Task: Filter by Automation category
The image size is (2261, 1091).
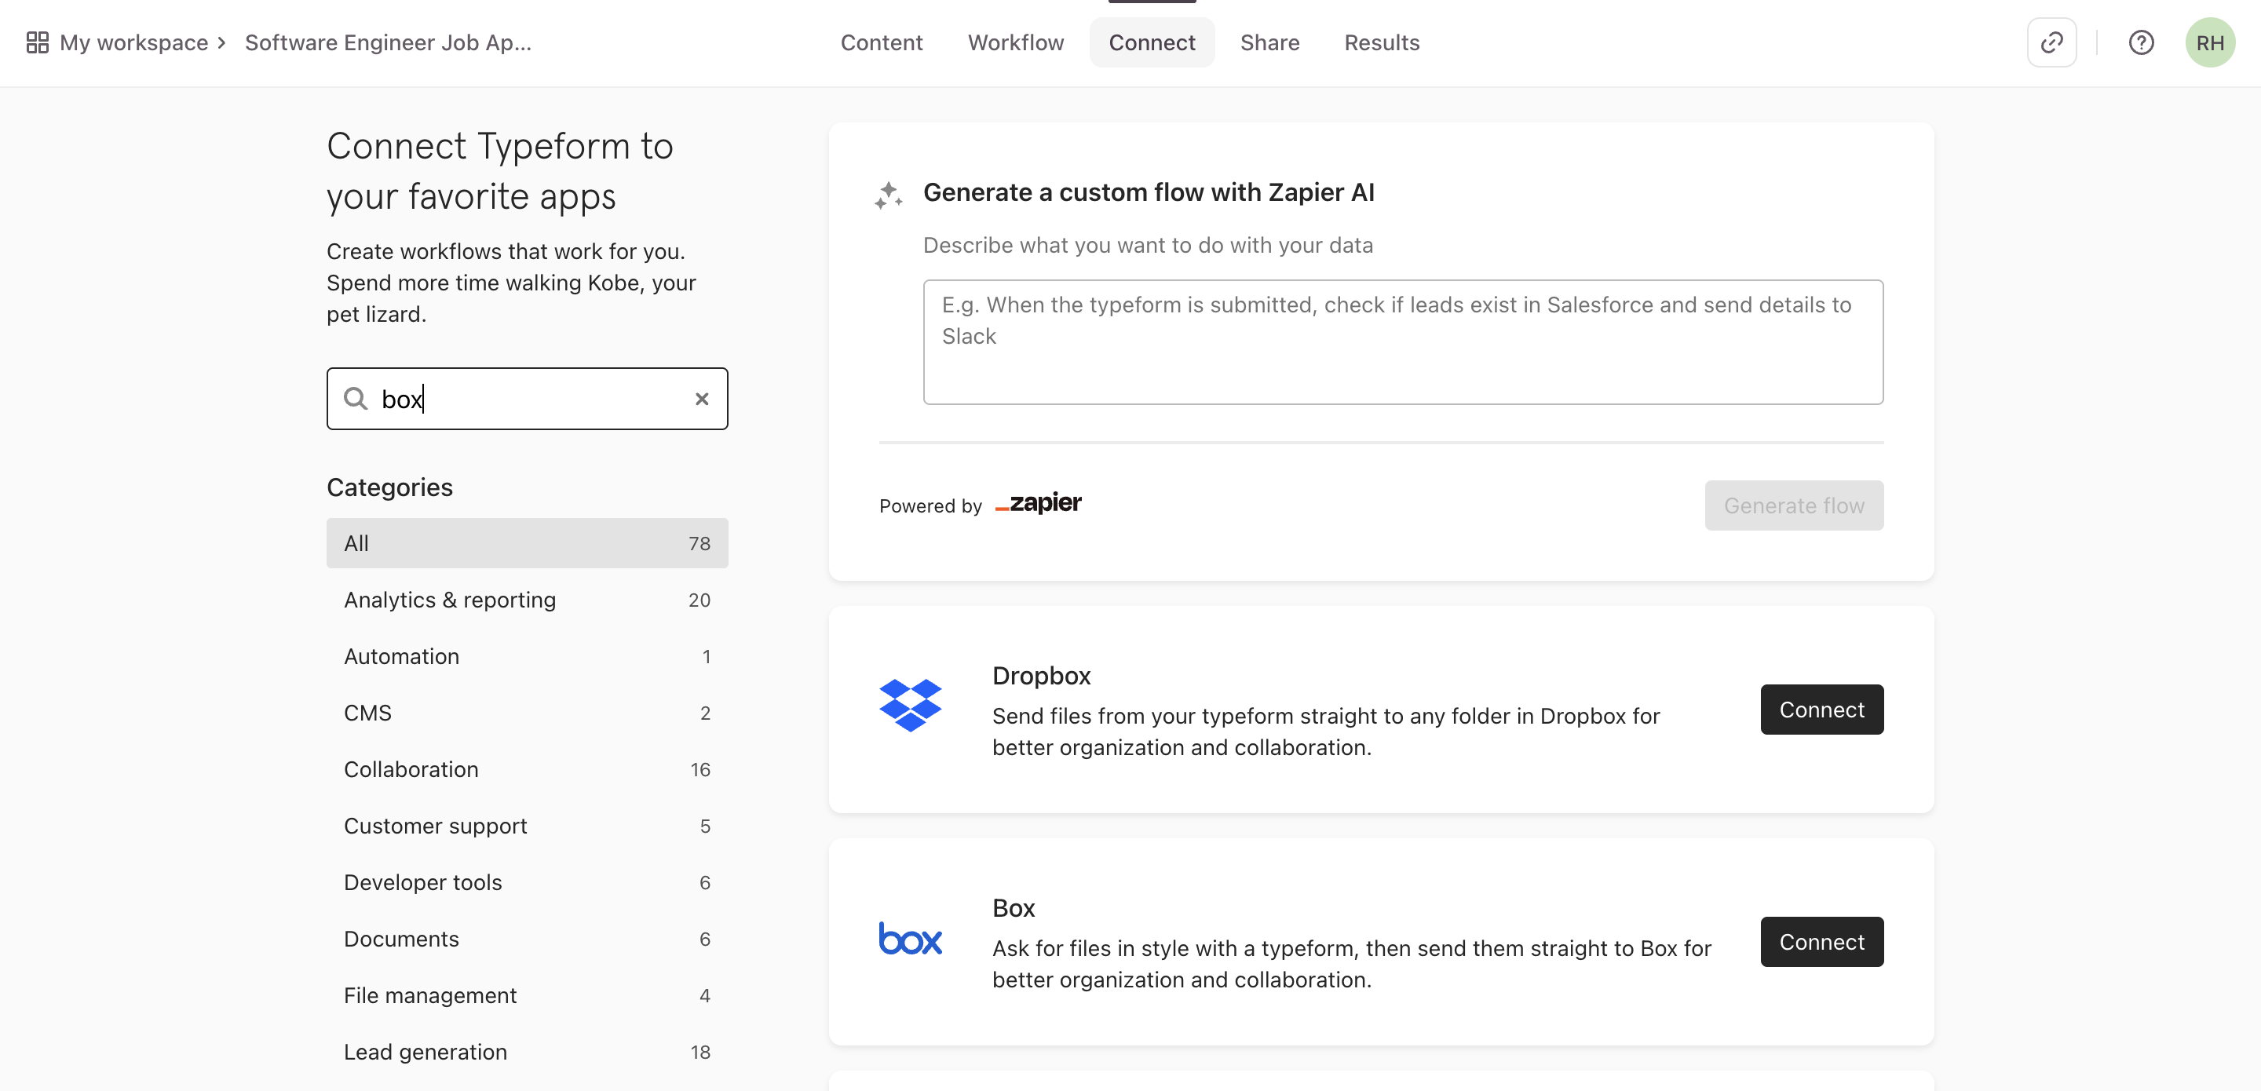Action: [x=527, y=655]
